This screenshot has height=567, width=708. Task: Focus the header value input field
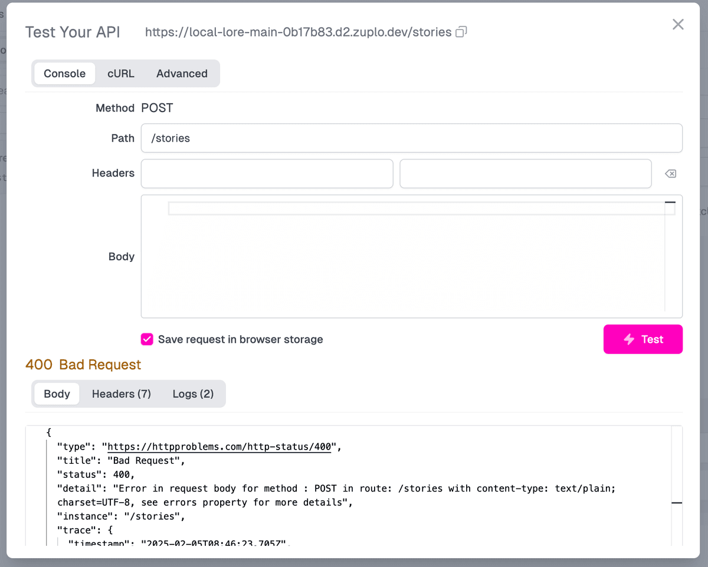(x=525, y=173)
